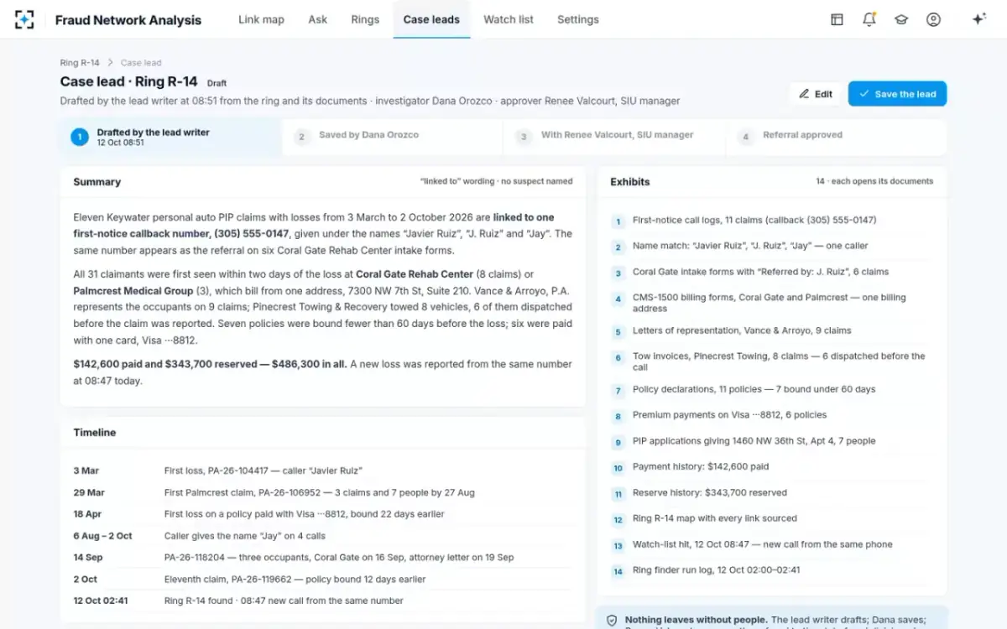Open the PIP applications exhibit
The image size is (1007, 629).
[772, 441]
